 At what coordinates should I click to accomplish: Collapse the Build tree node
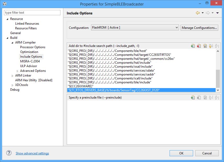click(x=7, y=38)
